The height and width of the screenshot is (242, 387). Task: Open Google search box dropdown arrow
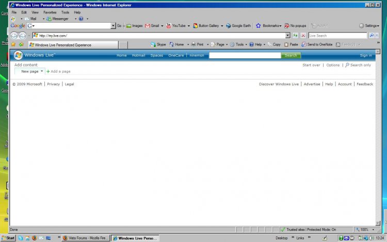click(113, 26)
